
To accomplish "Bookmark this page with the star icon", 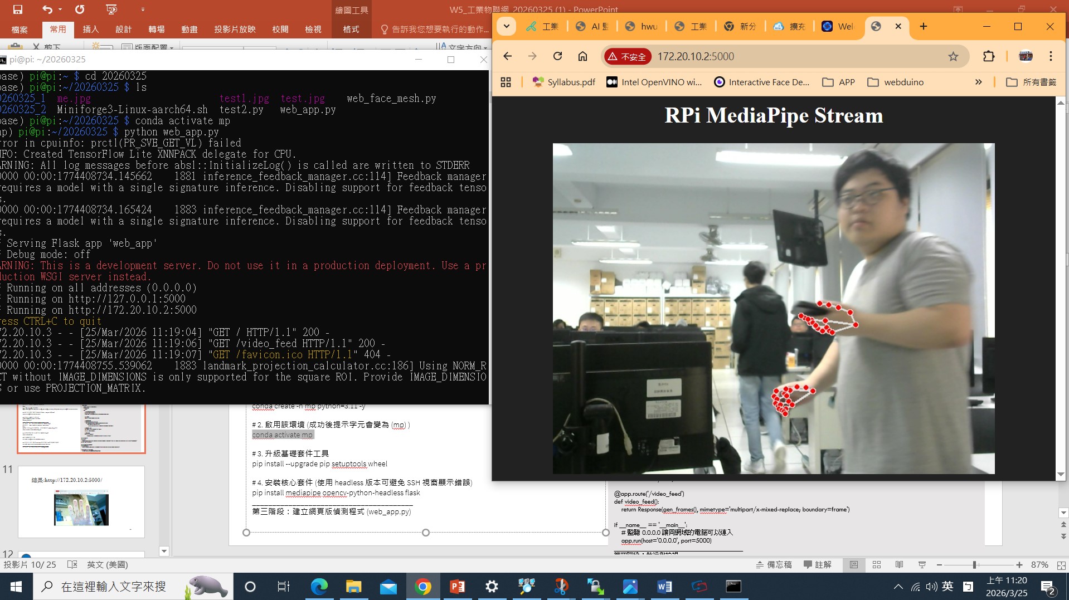I will pyautogui.click(x=953, y=56).
